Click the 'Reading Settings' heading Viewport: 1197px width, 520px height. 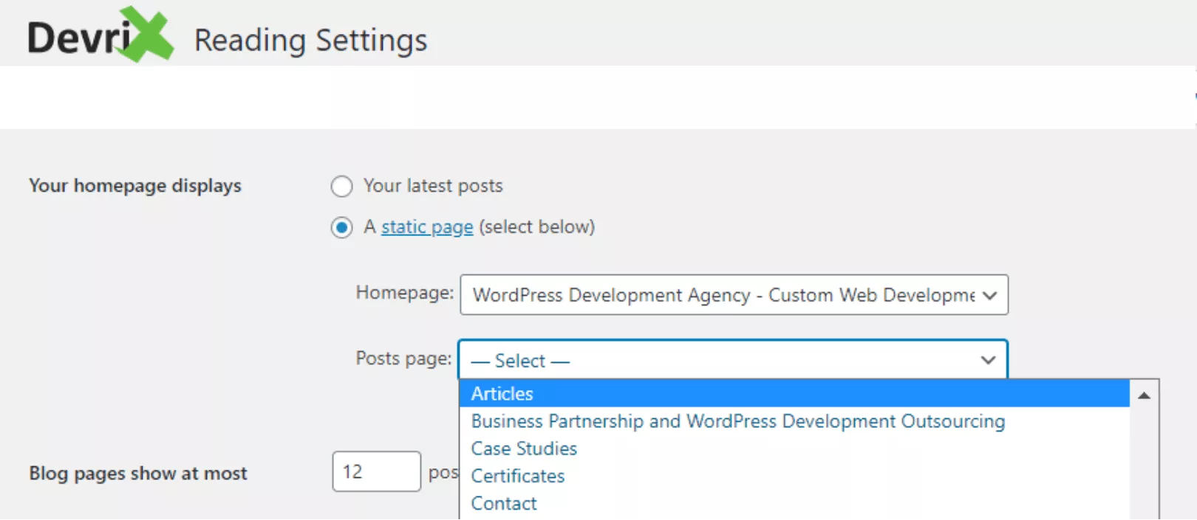310,40
